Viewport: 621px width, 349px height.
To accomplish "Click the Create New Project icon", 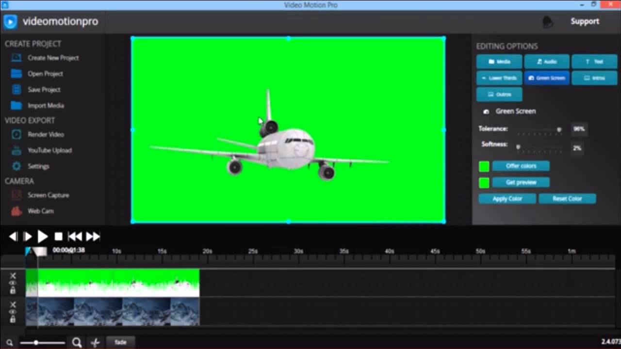I will tap(16, 58).
